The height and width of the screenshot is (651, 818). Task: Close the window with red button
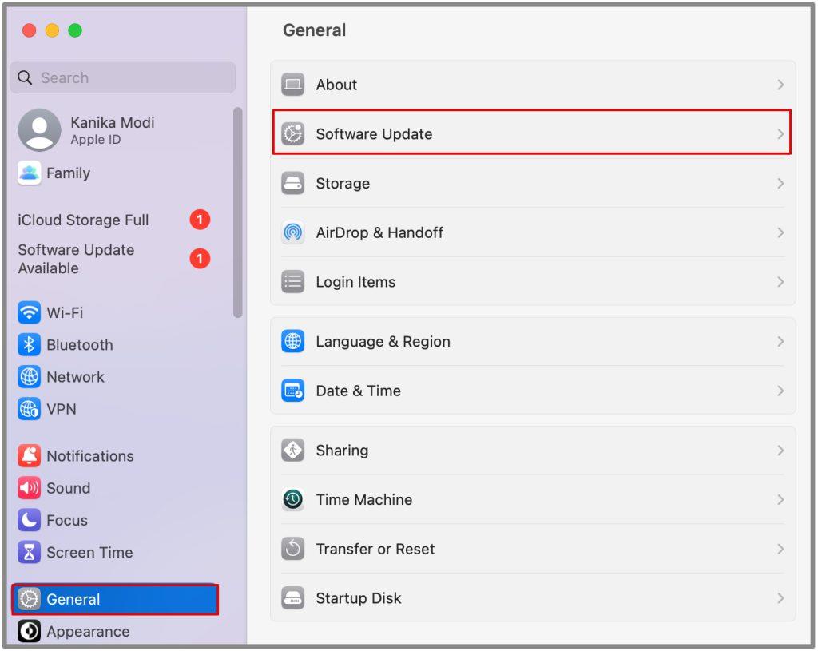pyautogui.click(x=30, y=30)
